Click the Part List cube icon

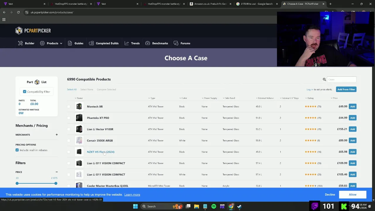[x=37, y=82]
